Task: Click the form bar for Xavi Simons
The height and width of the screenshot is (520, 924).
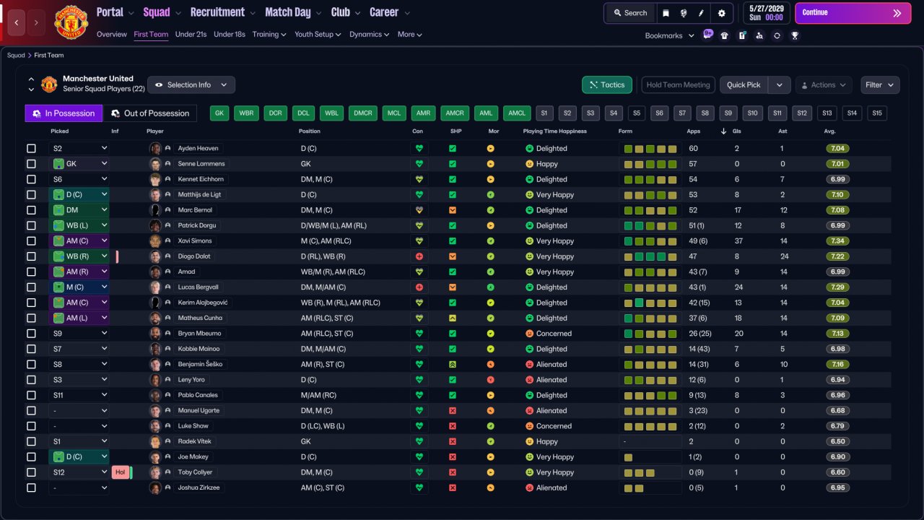Action: click(650, 241)
